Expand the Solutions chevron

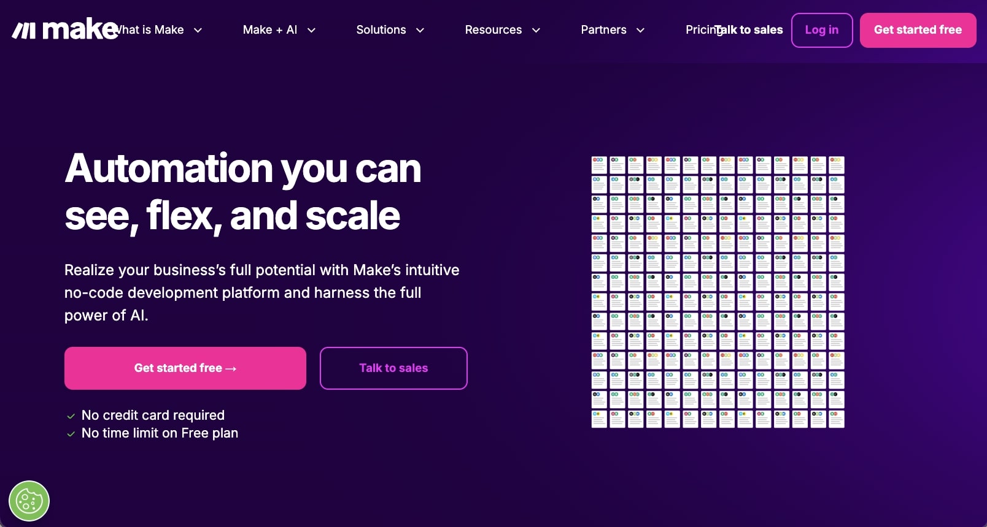(420, 30)
